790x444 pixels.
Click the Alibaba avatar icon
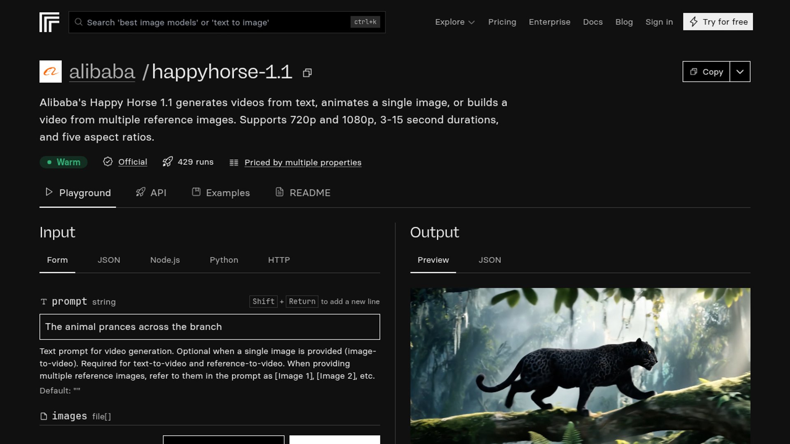coord(51,72)
